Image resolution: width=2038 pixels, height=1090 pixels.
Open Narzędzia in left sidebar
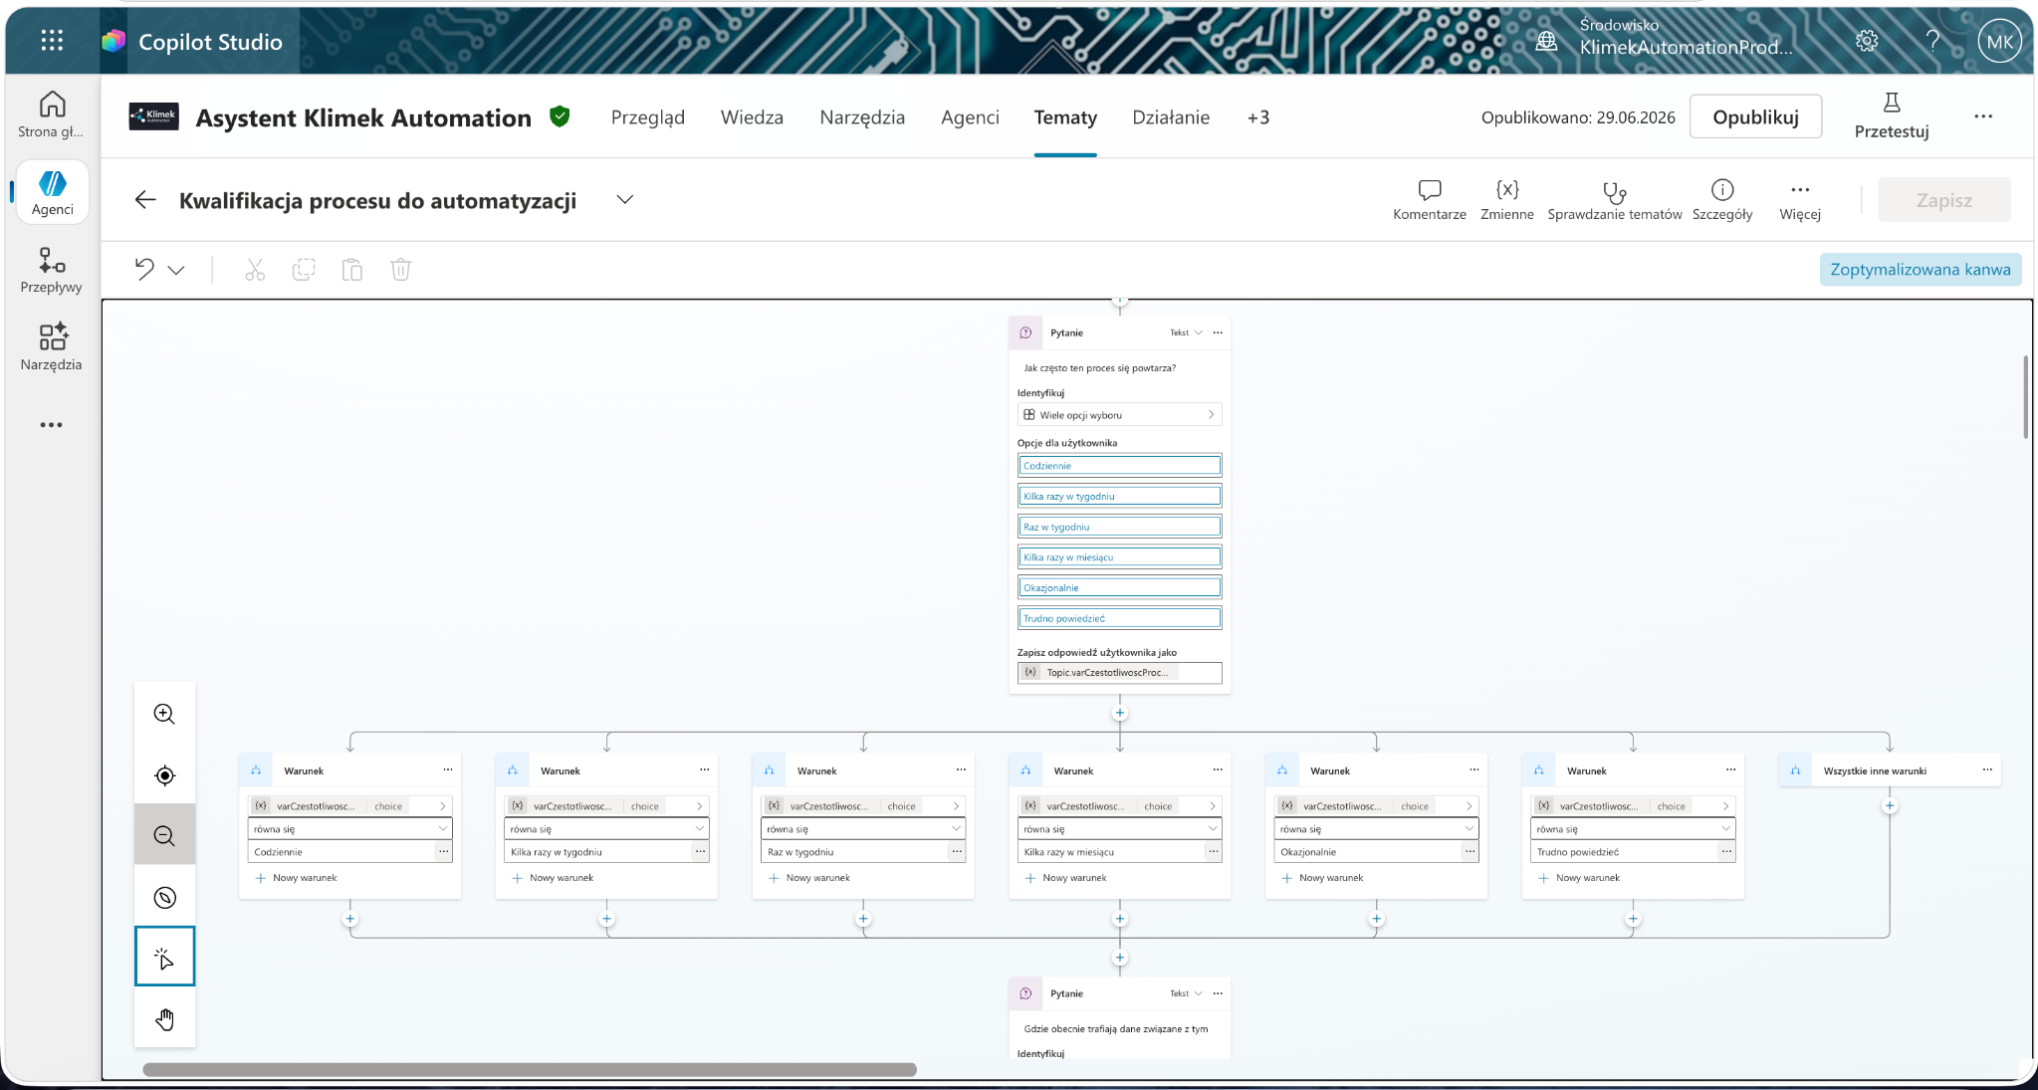tap(52, 347)
